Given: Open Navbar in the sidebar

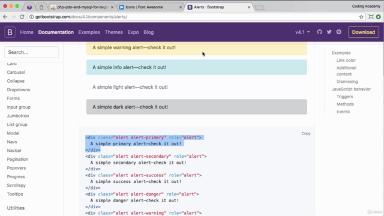Looking at the screenshot, I should pos(14,151).
